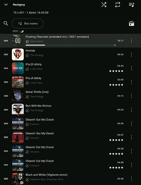Click the reorder handle for Run With the Wolves
This screenshot has height=185, width=141.
tap(6, 110)
